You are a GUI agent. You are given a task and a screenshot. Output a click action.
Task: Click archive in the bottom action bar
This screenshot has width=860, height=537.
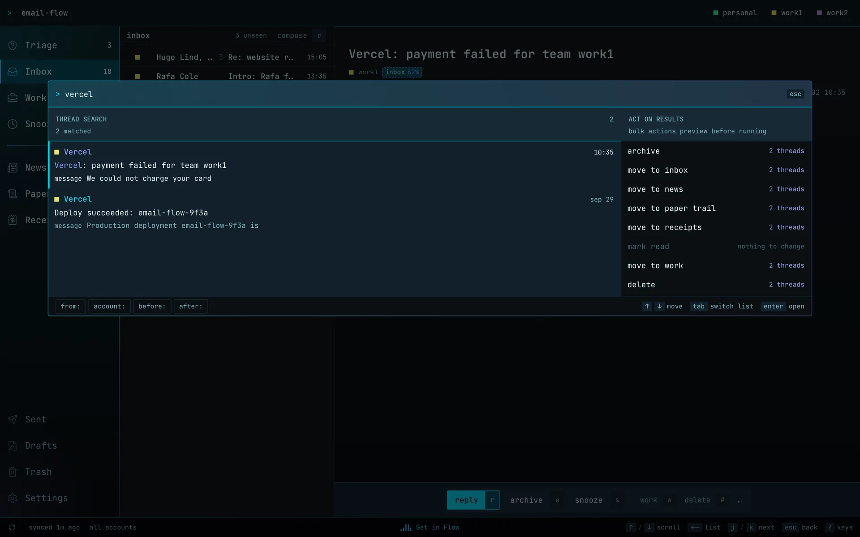[x=535, y=500]
